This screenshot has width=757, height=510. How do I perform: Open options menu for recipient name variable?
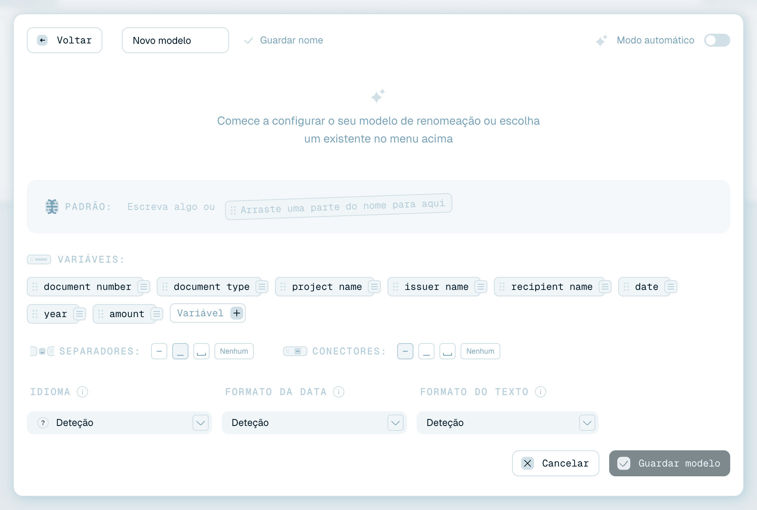tap(605, 287)
